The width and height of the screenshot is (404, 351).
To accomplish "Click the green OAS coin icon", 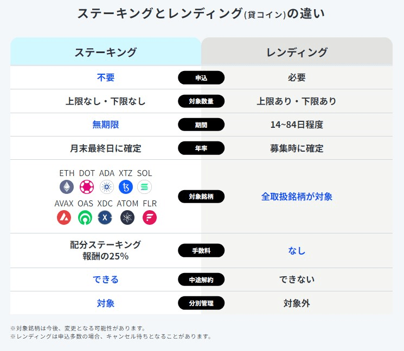I will (85, 217).
